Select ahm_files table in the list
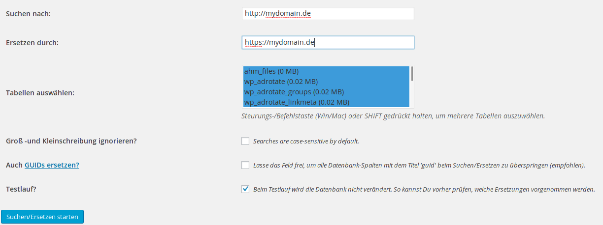Viewport: 603px width, 225px height. click(x=327, y=71)
